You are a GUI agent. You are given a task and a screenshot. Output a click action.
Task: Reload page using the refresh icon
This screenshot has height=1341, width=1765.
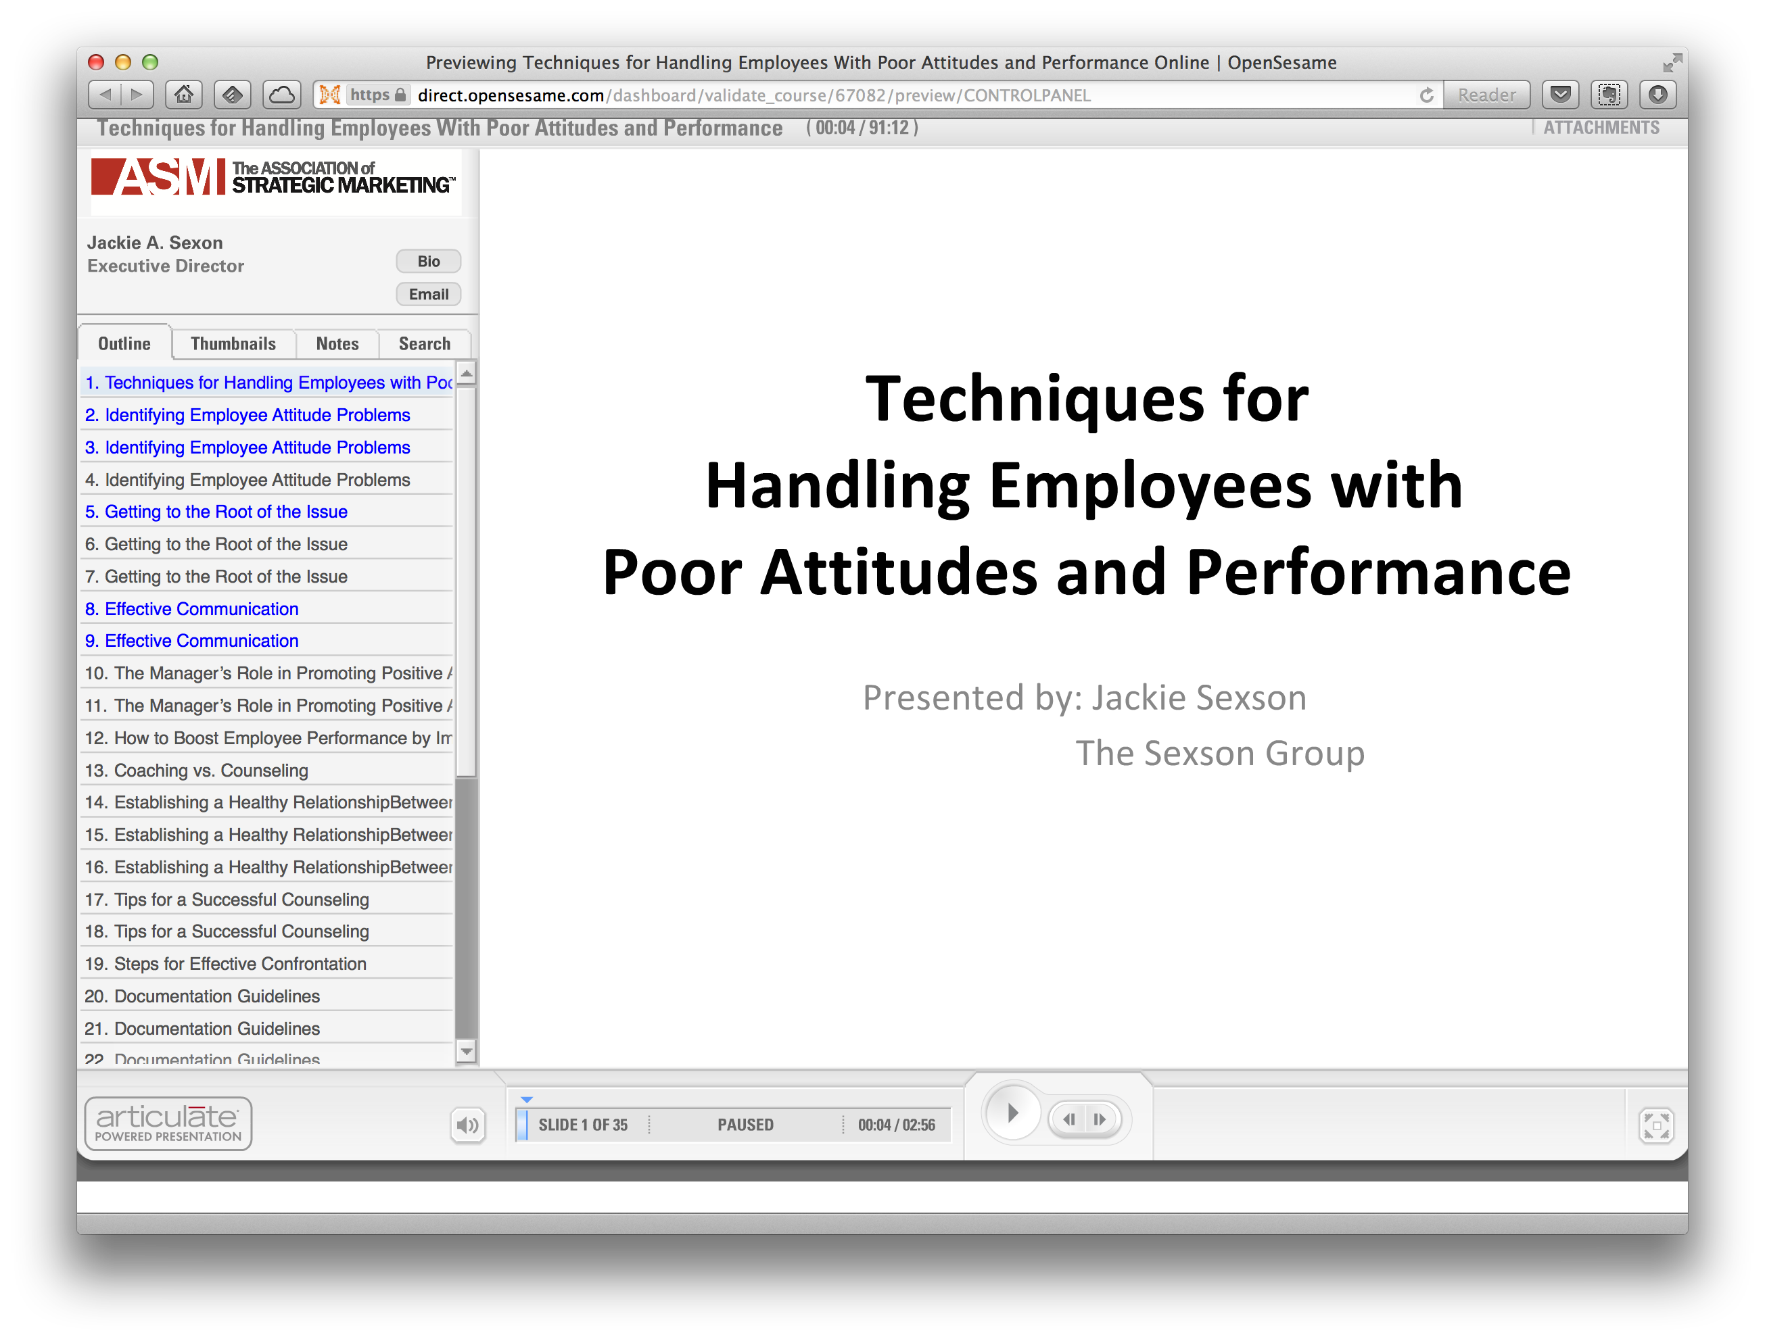coord(1426,95)
